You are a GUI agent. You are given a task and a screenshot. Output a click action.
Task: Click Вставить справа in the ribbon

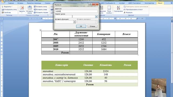tap(41, 13)
